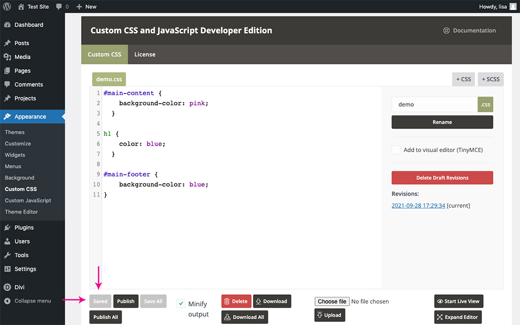Enable Add to visual editor (TinyMCE) checkbox

(x=396, y=150)
